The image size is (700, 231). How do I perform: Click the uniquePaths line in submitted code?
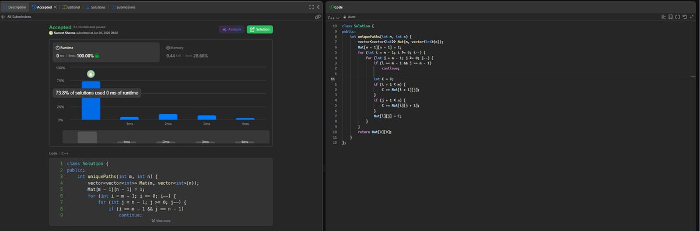118,177
